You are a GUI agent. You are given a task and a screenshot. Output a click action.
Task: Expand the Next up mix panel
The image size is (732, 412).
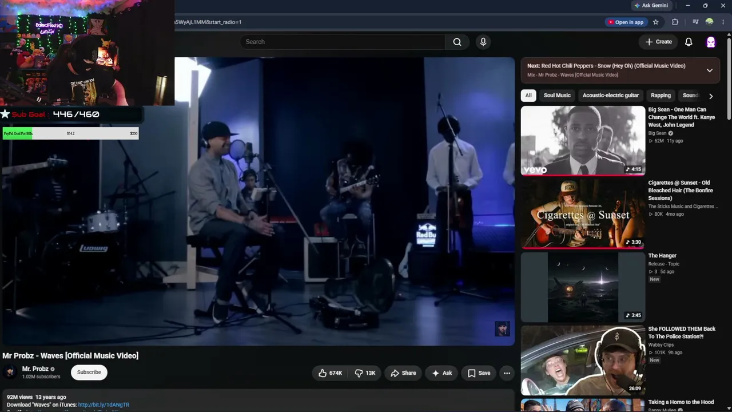(x=710, y=70)
